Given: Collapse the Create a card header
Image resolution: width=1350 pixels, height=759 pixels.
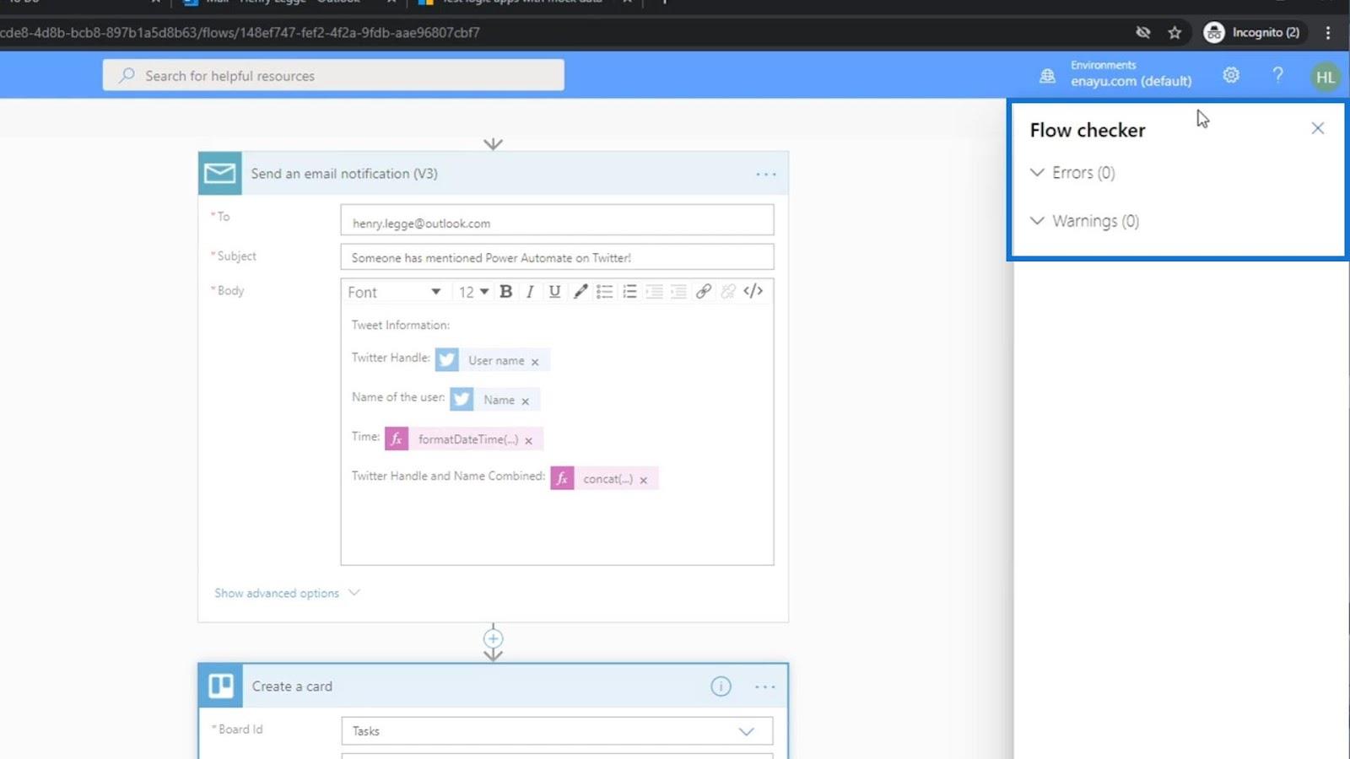Looking at the screenshot, I should click(494, 686).
